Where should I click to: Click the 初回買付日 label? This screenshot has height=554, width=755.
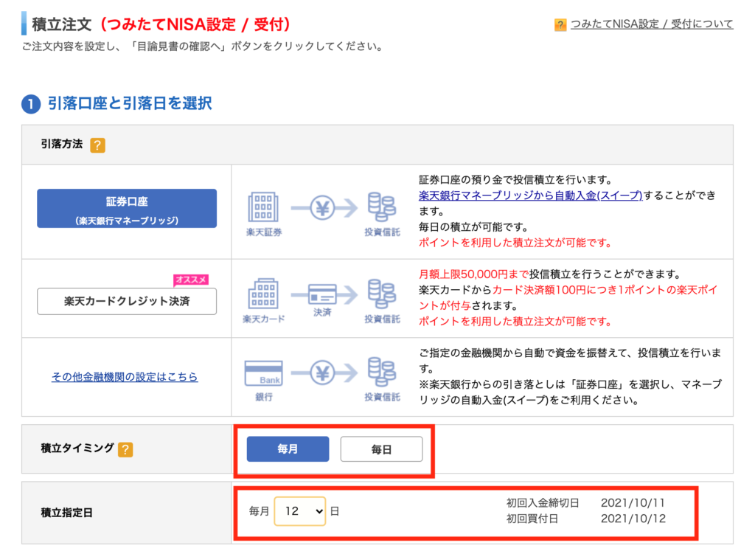click(532, 519)
